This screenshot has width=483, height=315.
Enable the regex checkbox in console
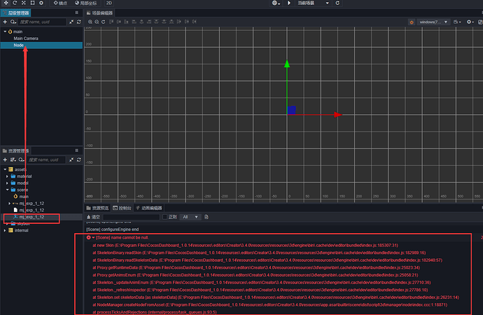pyautogui.click(x=164, y=217)
